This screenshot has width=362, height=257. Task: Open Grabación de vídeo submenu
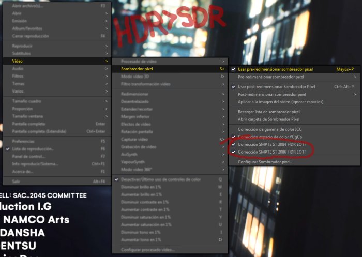tap(170, 147)
